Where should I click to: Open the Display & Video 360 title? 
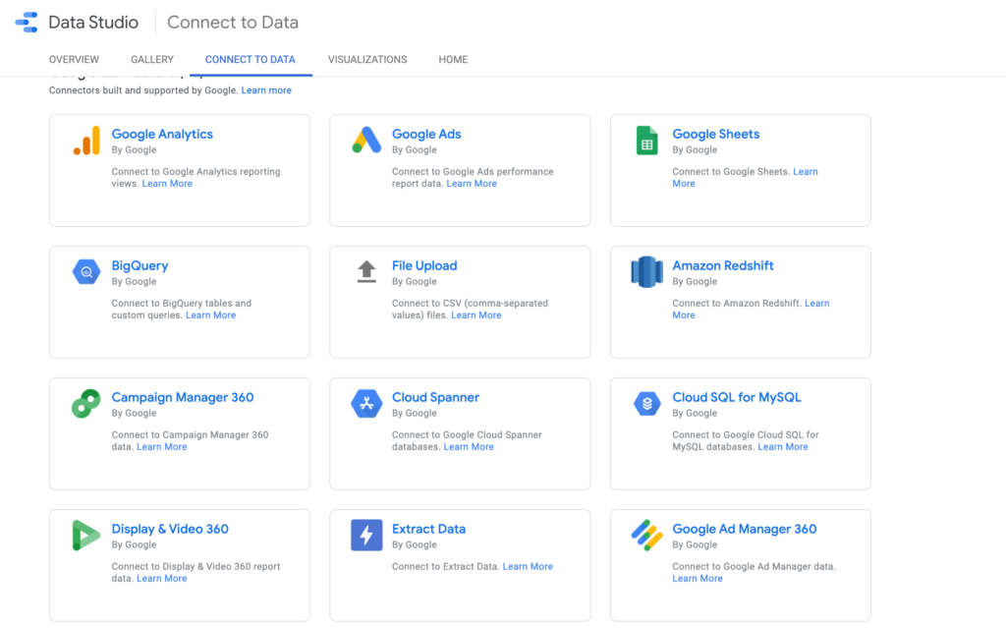(170, 529)
